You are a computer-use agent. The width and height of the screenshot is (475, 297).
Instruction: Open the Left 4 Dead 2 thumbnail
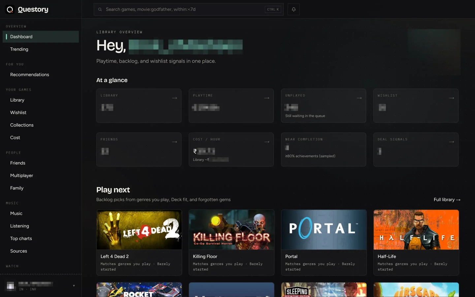[x=139, y=230]
